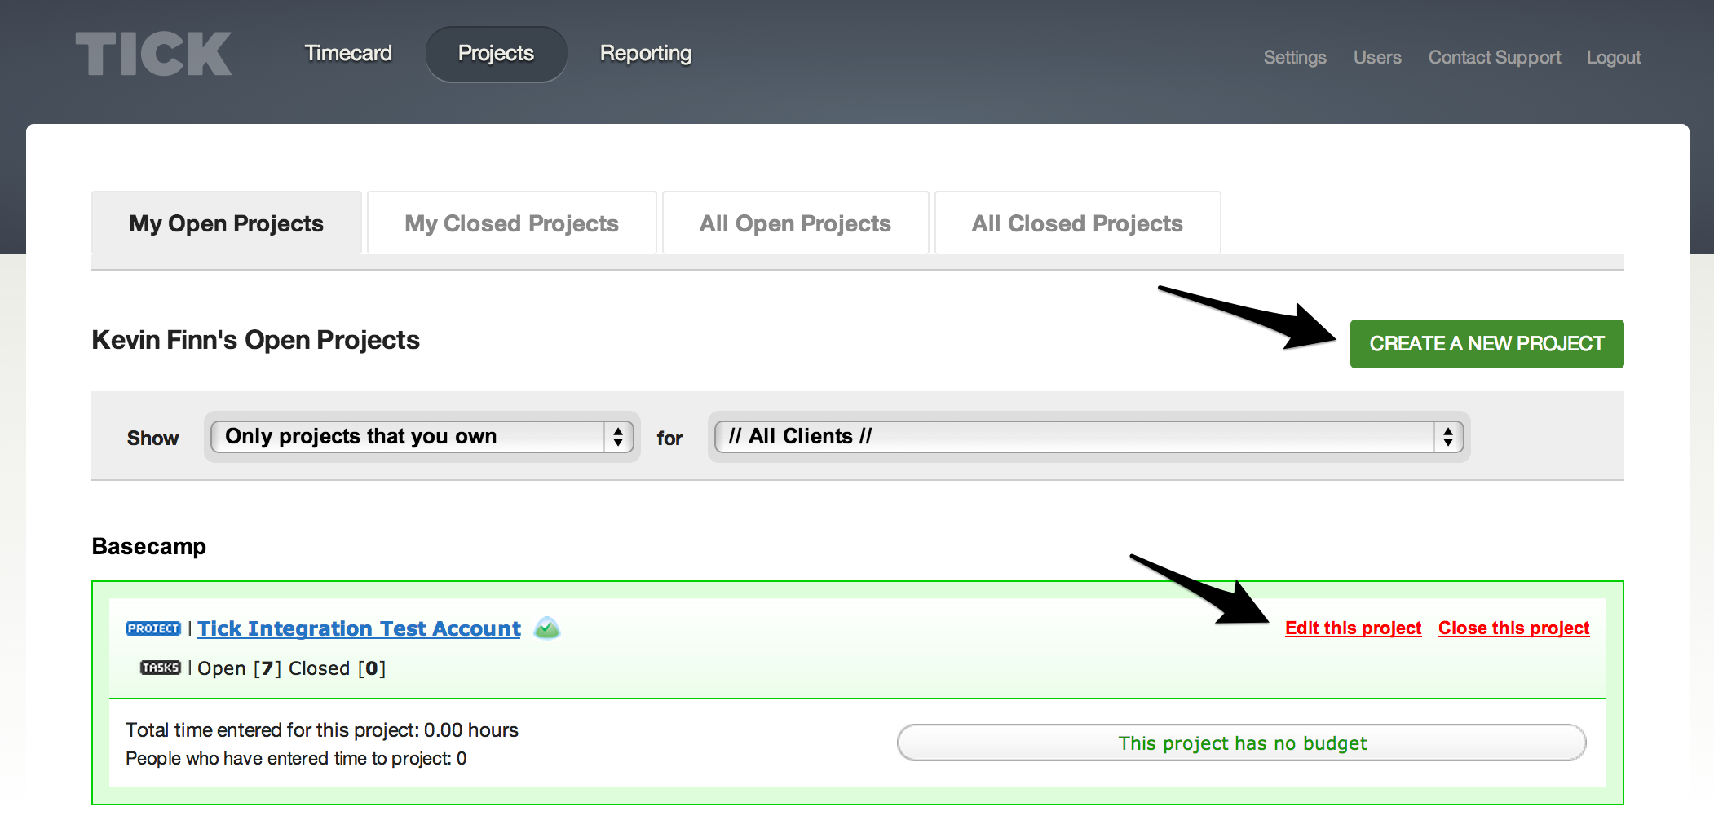Open the Users page
This screenshot has height=833, width=1714.
(x=1377, y=56)
